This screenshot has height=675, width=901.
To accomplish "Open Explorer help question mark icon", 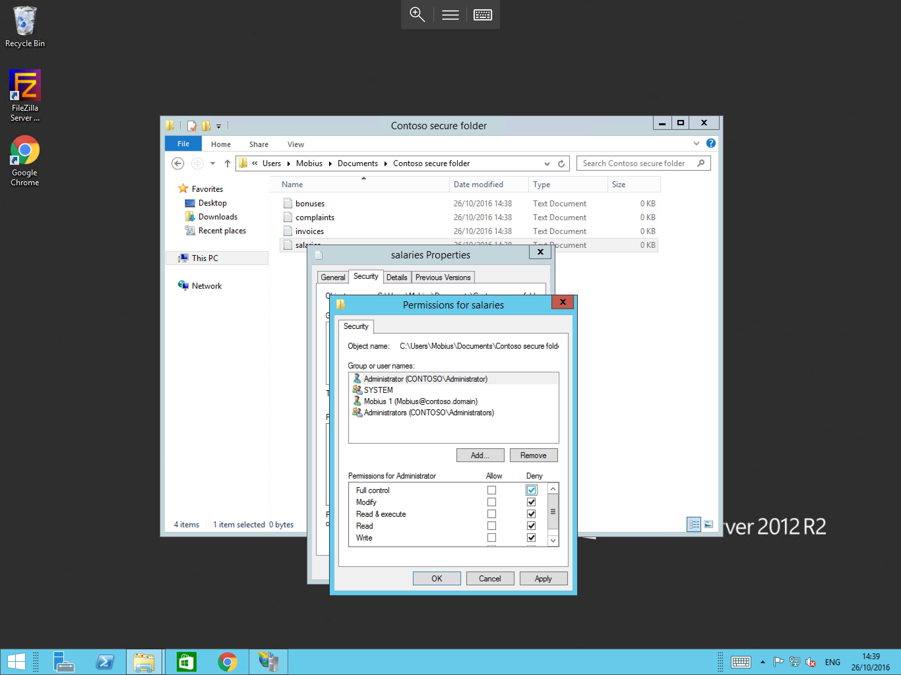I will click(710, 143).
